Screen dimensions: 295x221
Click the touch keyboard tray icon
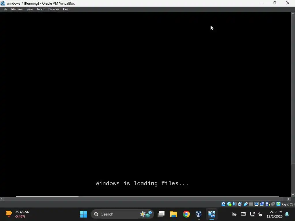click(243, 214)
